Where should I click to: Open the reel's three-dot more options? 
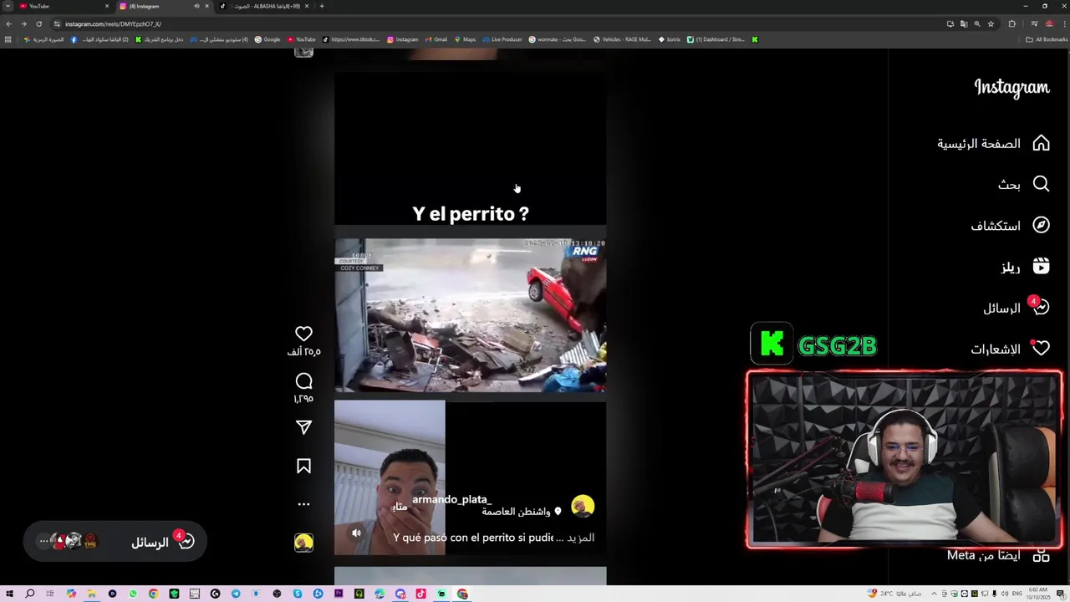tap(303, 504)
